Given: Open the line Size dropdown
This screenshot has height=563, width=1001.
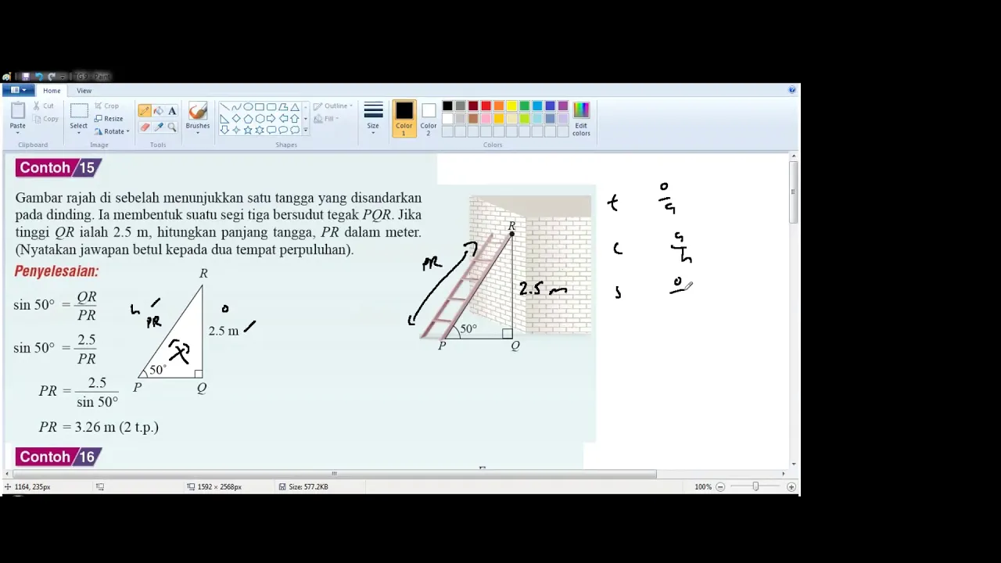Looking at the screenshot, I should [373, 118].
